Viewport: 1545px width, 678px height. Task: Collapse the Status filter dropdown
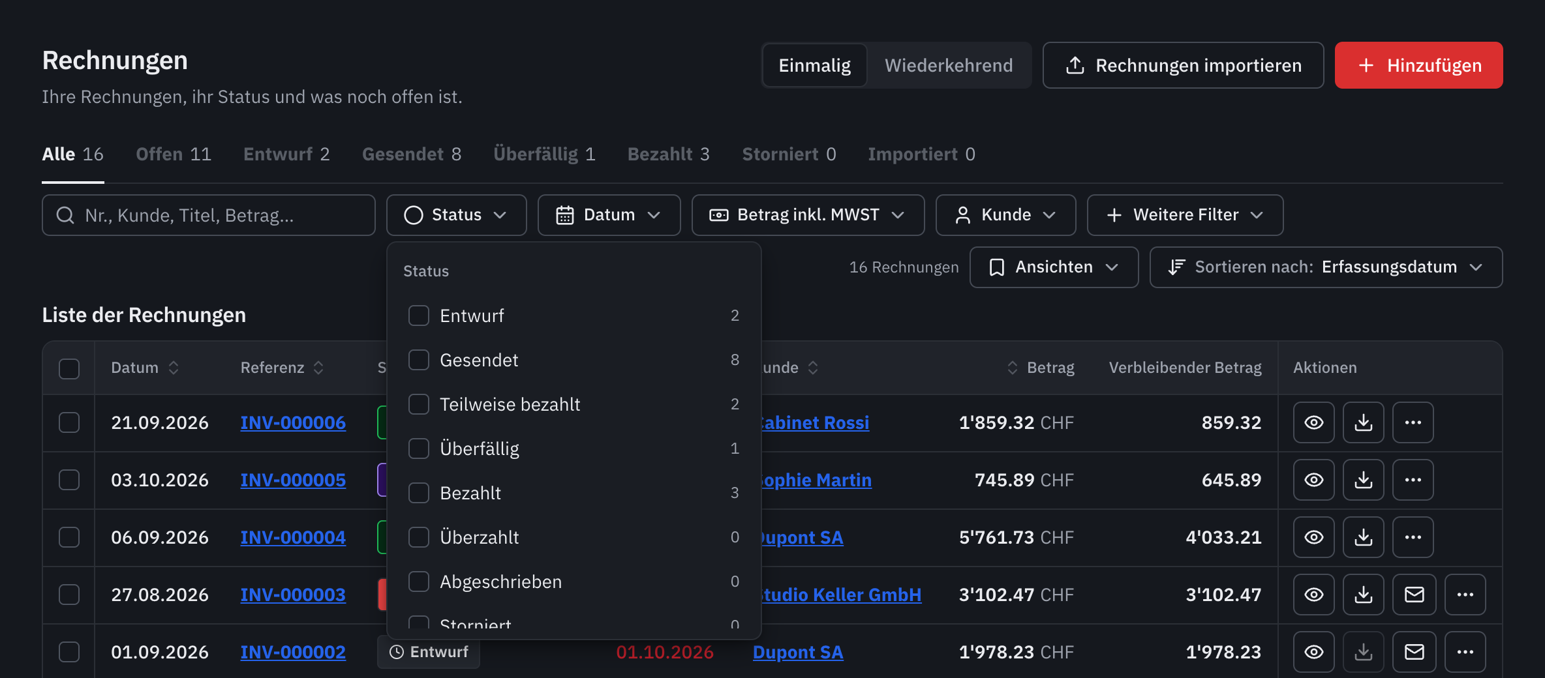click(457, 215)
